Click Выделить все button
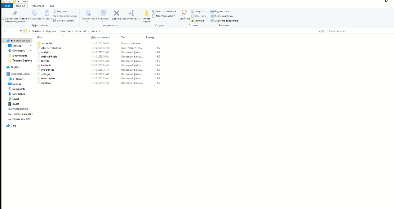Image resolution: width=394 pixels, height=209 pixels. click(221, 12)
